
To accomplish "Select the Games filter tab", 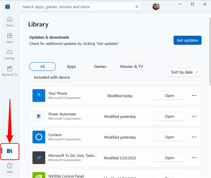I will (x=100, y=66).
